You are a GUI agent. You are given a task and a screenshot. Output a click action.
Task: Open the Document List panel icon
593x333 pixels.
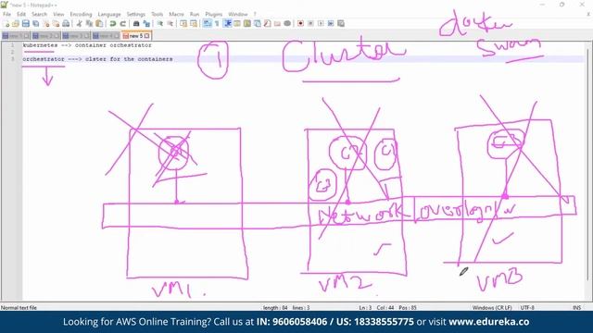(258, 24)
